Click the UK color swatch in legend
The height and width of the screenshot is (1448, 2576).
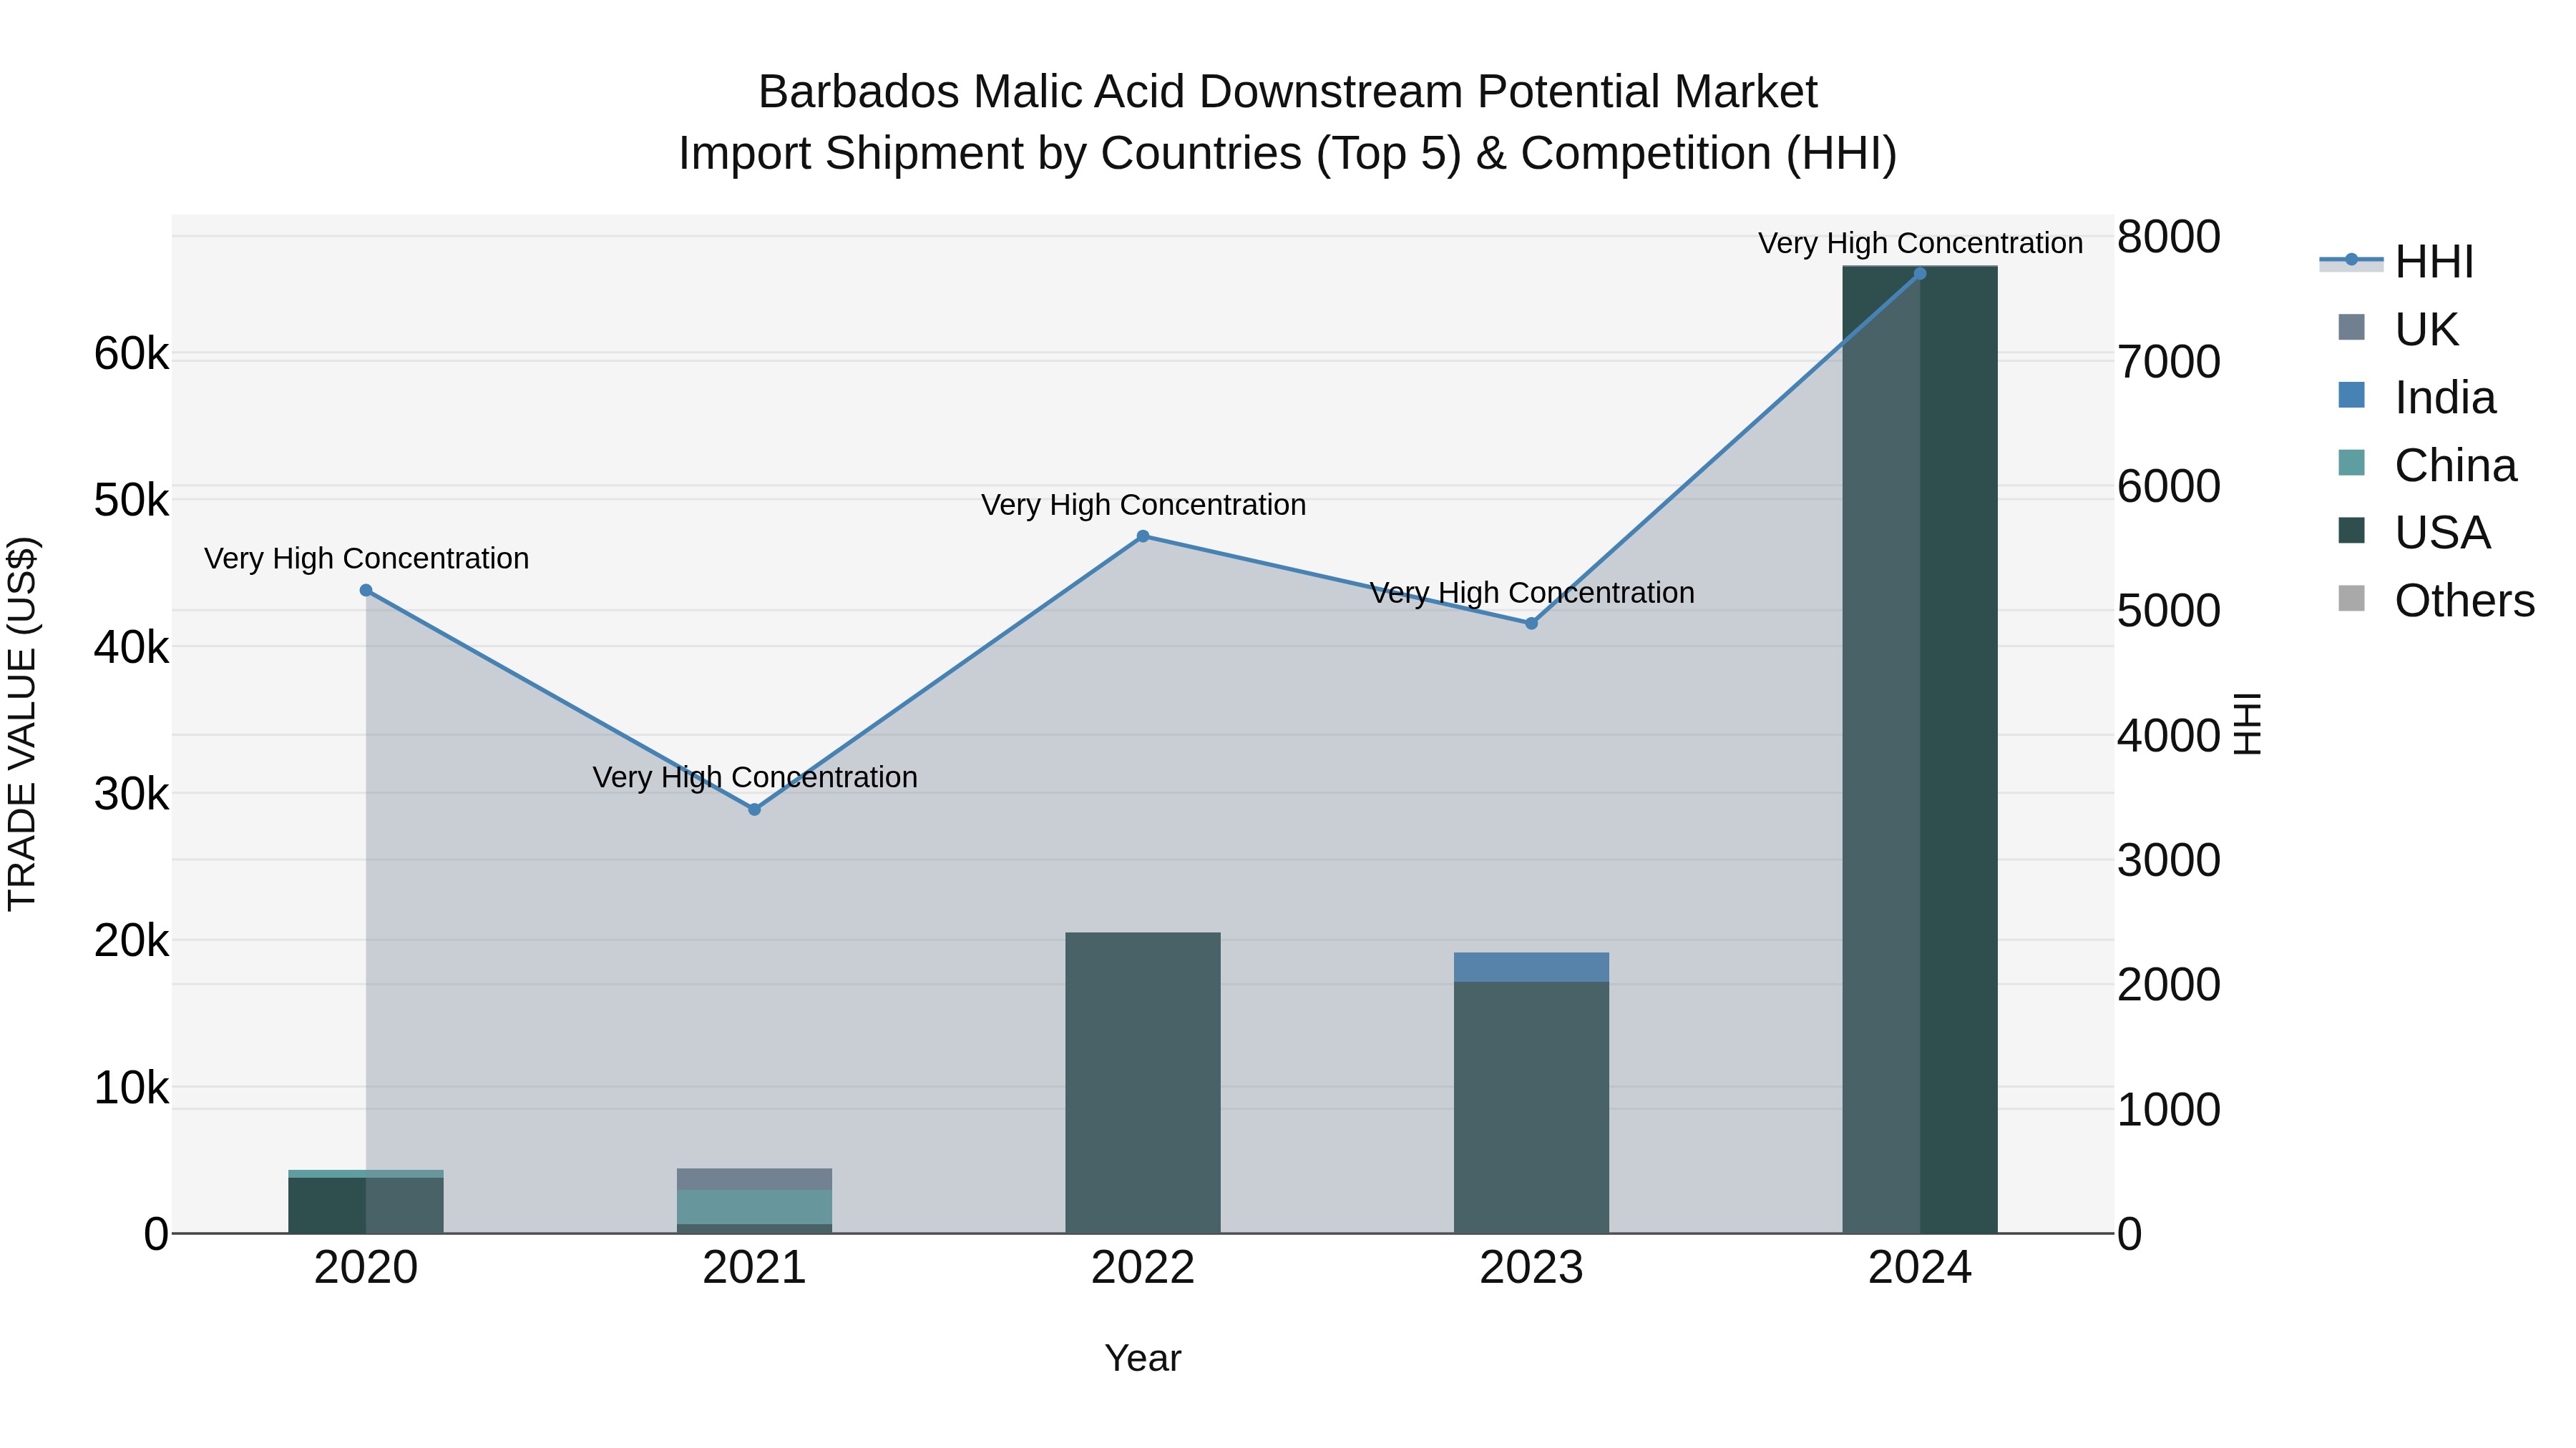click(2352, 327)
